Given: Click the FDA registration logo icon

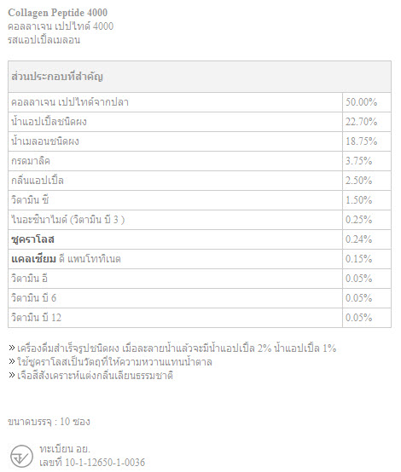Looking at the screenshot, I should coord(21,456).
